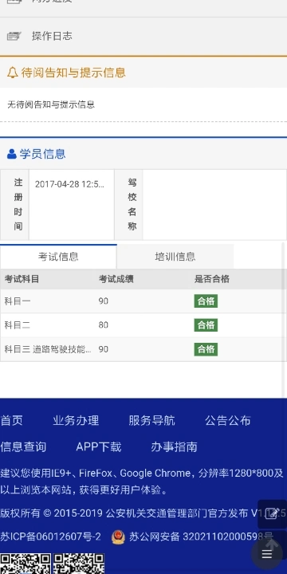287x574 pixels.
Task: Click the 苏ICP备06012607号-2 link
Action: coord(50,537)
